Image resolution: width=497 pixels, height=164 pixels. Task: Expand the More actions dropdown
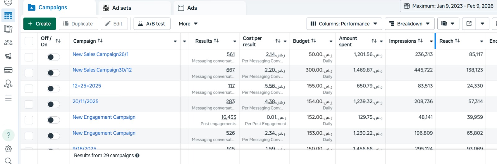[188, 24]
